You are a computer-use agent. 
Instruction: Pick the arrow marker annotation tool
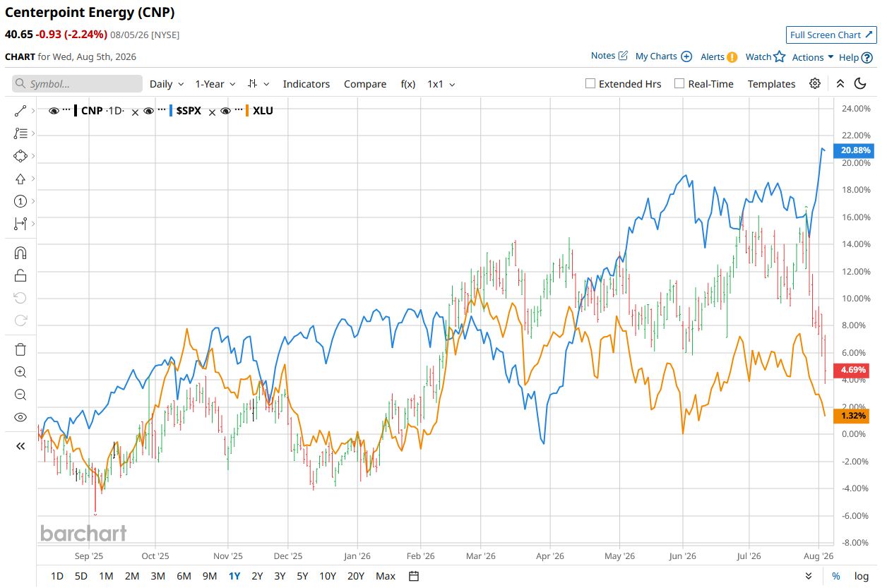coord(20,179)
